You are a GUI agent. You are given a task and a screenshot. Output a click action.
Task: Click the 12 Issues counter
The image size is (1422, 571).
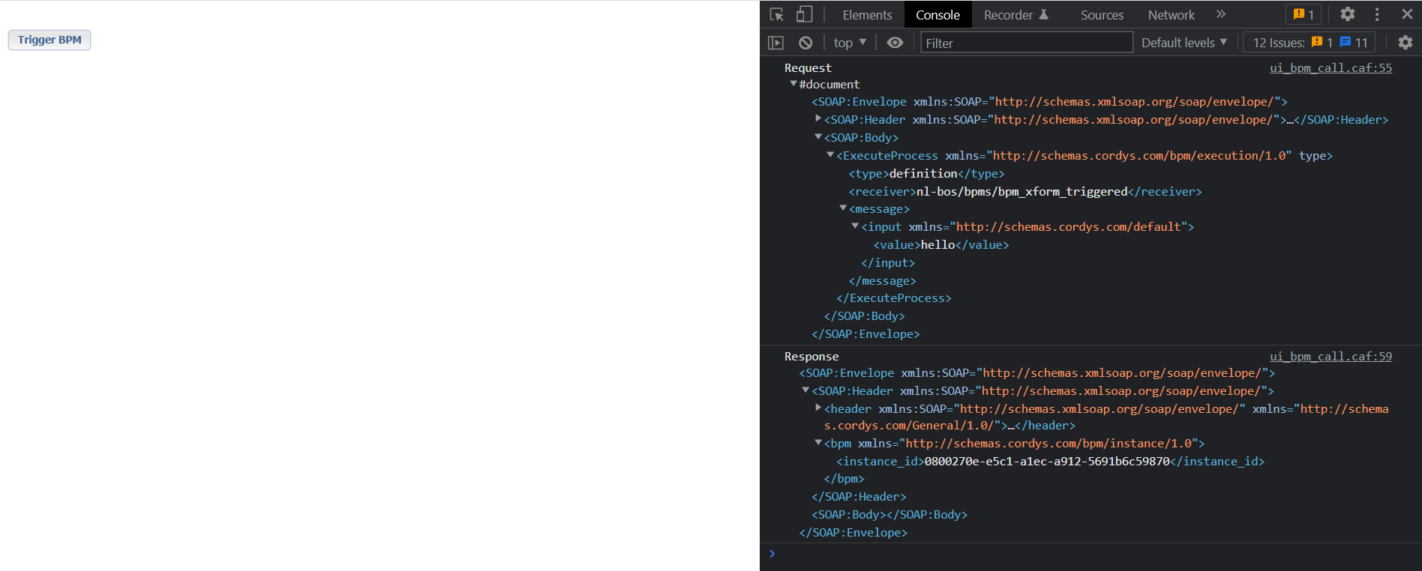(1309, 43)
